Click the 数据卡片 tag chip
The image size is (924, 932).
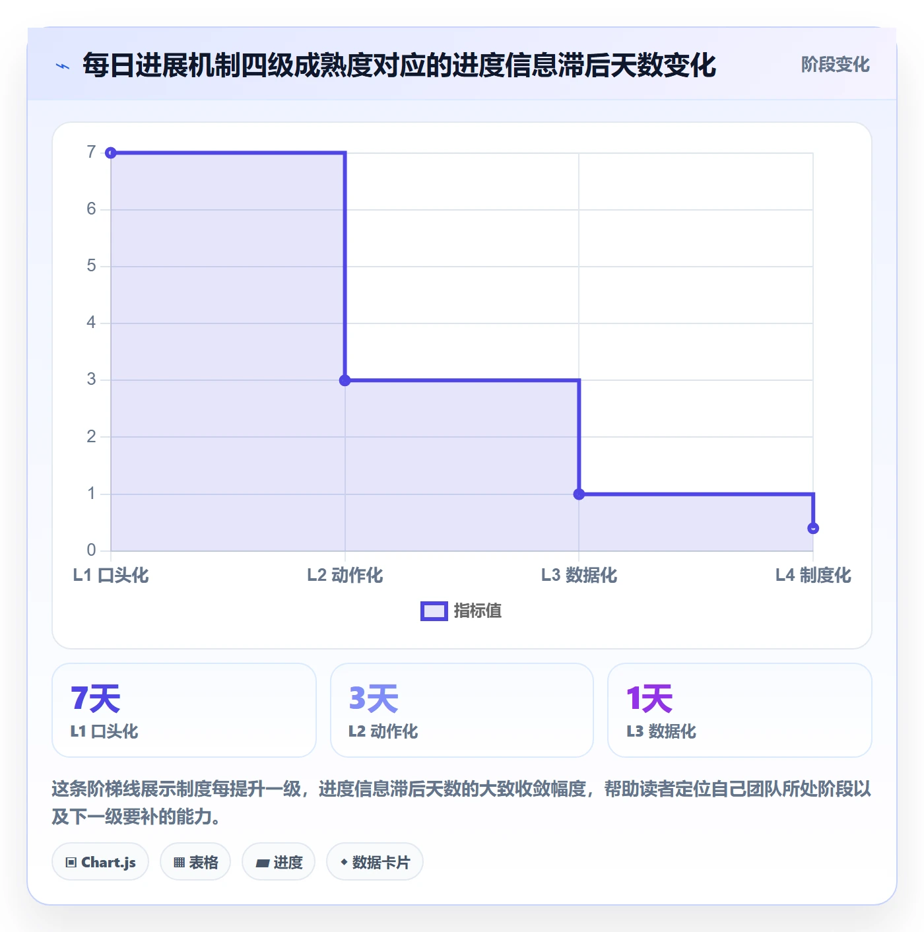point(375,862)
